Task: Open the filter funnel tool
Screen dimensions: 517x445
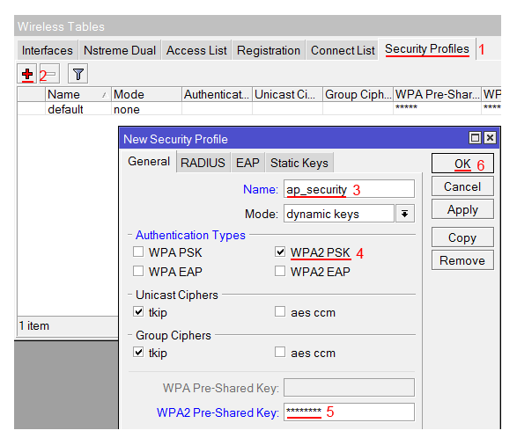Action: point(78,74)
